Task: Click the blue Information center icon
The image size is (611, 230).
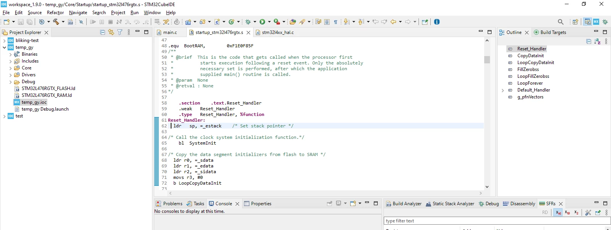Action: (437, 22)
